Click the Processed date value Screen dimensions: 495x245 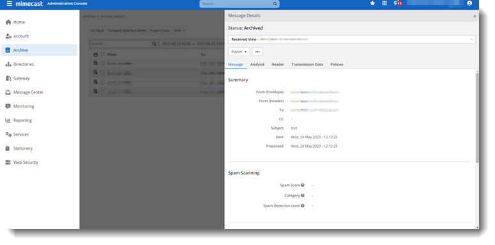point(314,146)
